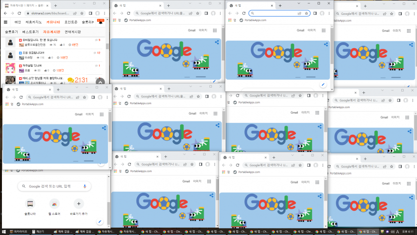This screenshot has height=235, width=417.
Task: Switch to 연재게시판 board tab
Action: (x=73, y=31)
